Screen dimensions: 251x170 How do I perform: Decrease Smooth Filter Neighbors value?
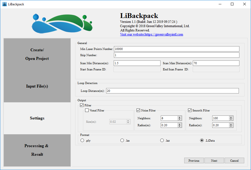coord(231,119)
